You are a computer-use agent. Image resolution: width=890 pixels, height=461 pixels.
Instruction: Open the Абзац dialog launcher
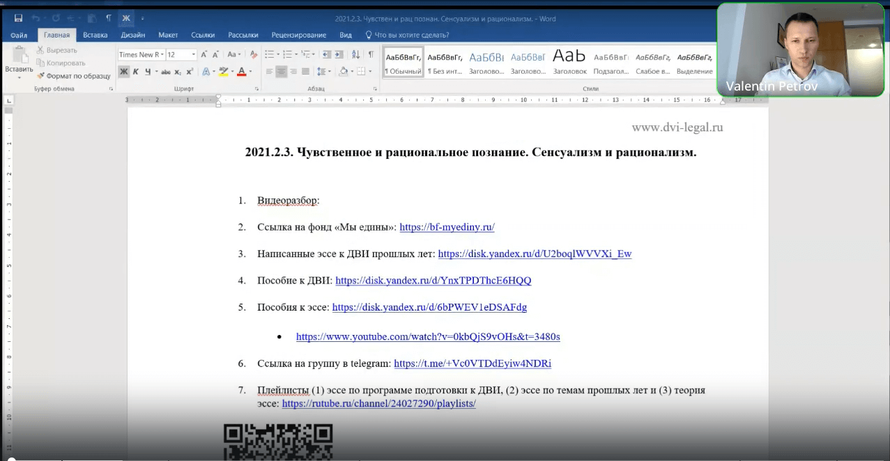point(375,89)
